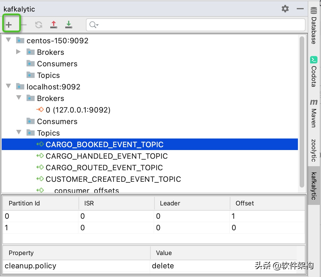
Task: Select Topics folder icon under localhost:9092
Action: [31, 132]
